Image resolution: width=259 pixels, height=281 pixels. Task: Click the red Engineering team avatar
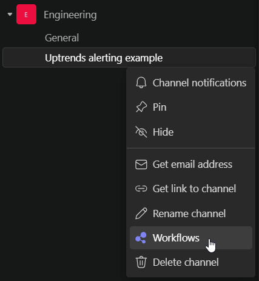pyautogui.click(x=26, y=15)
